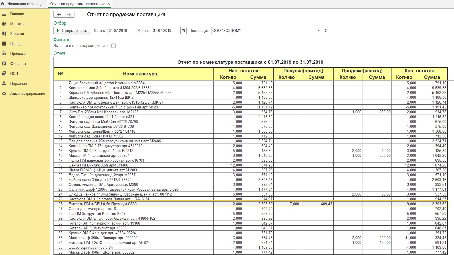Viewport: 454px width, 255px height.
Task: Click the end date field 31.07.2019
Action: (x=166, y=30)
